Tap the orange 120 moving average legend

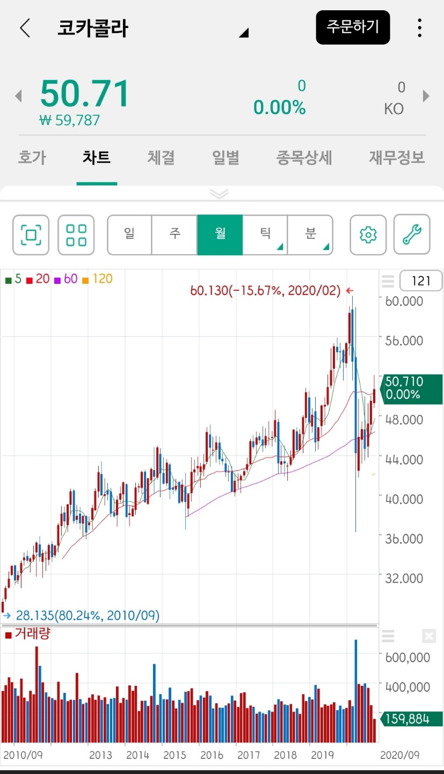[97, 279]
